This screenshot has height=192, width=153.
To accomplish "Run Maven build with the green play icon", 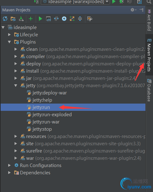I will tap(40, 19).
